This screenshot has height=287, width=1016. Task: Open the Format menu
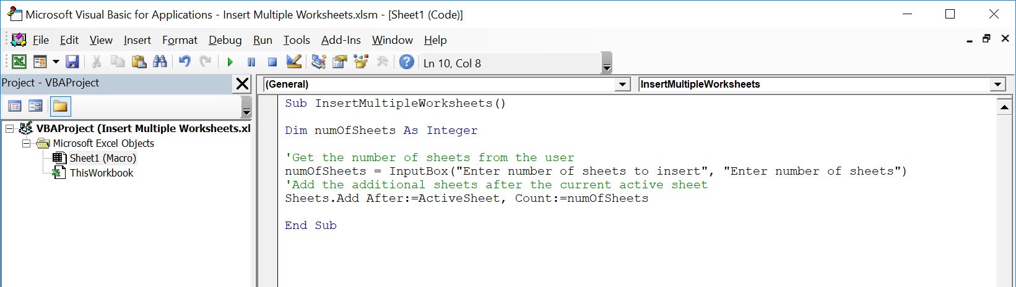[180, 40]
